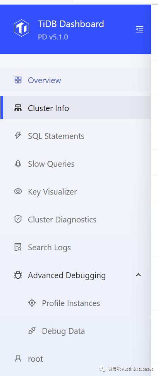Open the SQL Statements page

76,136
